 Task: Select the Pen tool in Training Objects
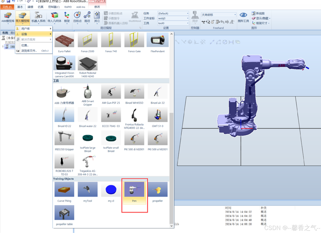coord(134,193)
